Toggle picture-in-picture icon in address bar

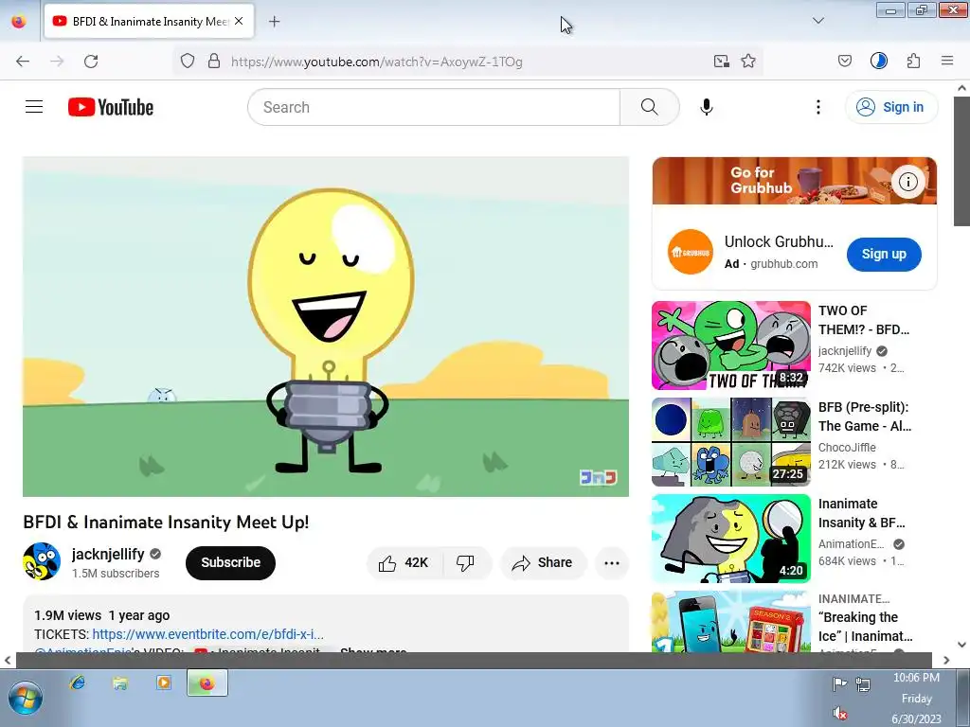coord(721,61)
